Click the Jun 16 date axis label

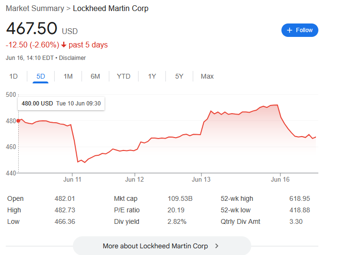click(280, 179)
